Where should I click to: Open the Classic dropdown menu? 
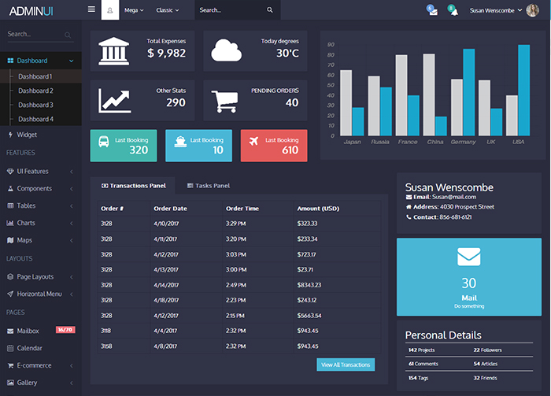167,10
